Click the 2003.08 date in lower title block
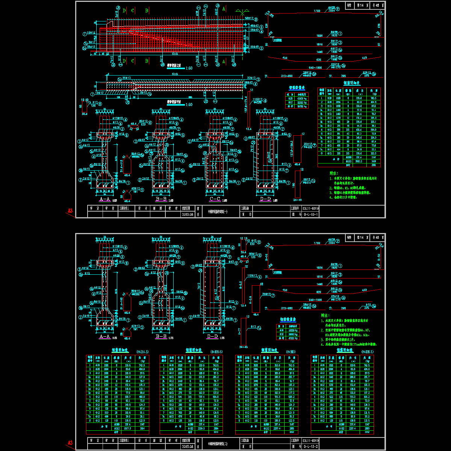The image size is (451, 451). pos(187,447)
